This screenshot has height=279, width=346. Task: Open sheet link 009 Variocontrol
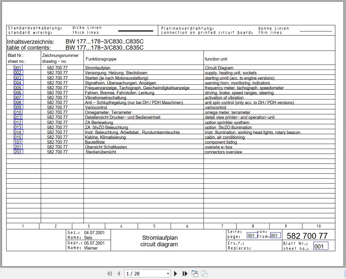coord(18,107)
